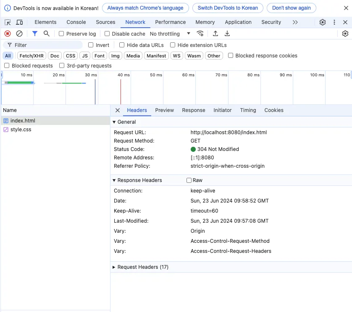
Task: Click the inspect element picker icon
Action: coord(8,22)
